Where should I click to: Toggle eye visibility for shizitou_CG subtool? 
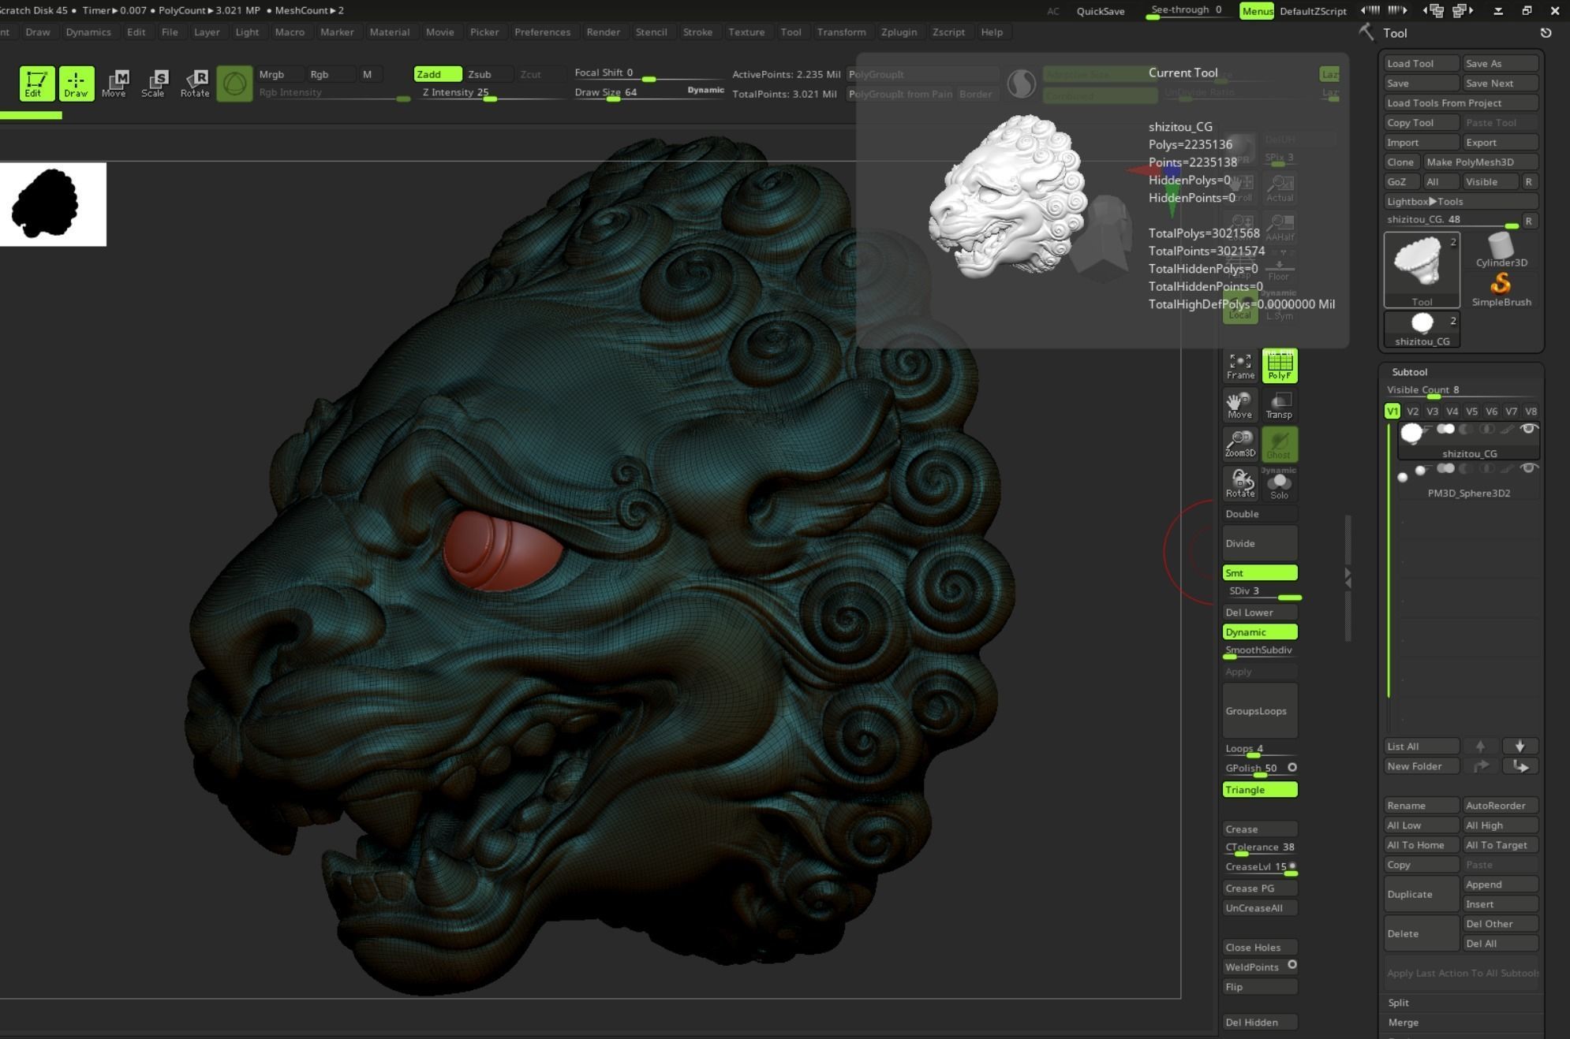1528,429
